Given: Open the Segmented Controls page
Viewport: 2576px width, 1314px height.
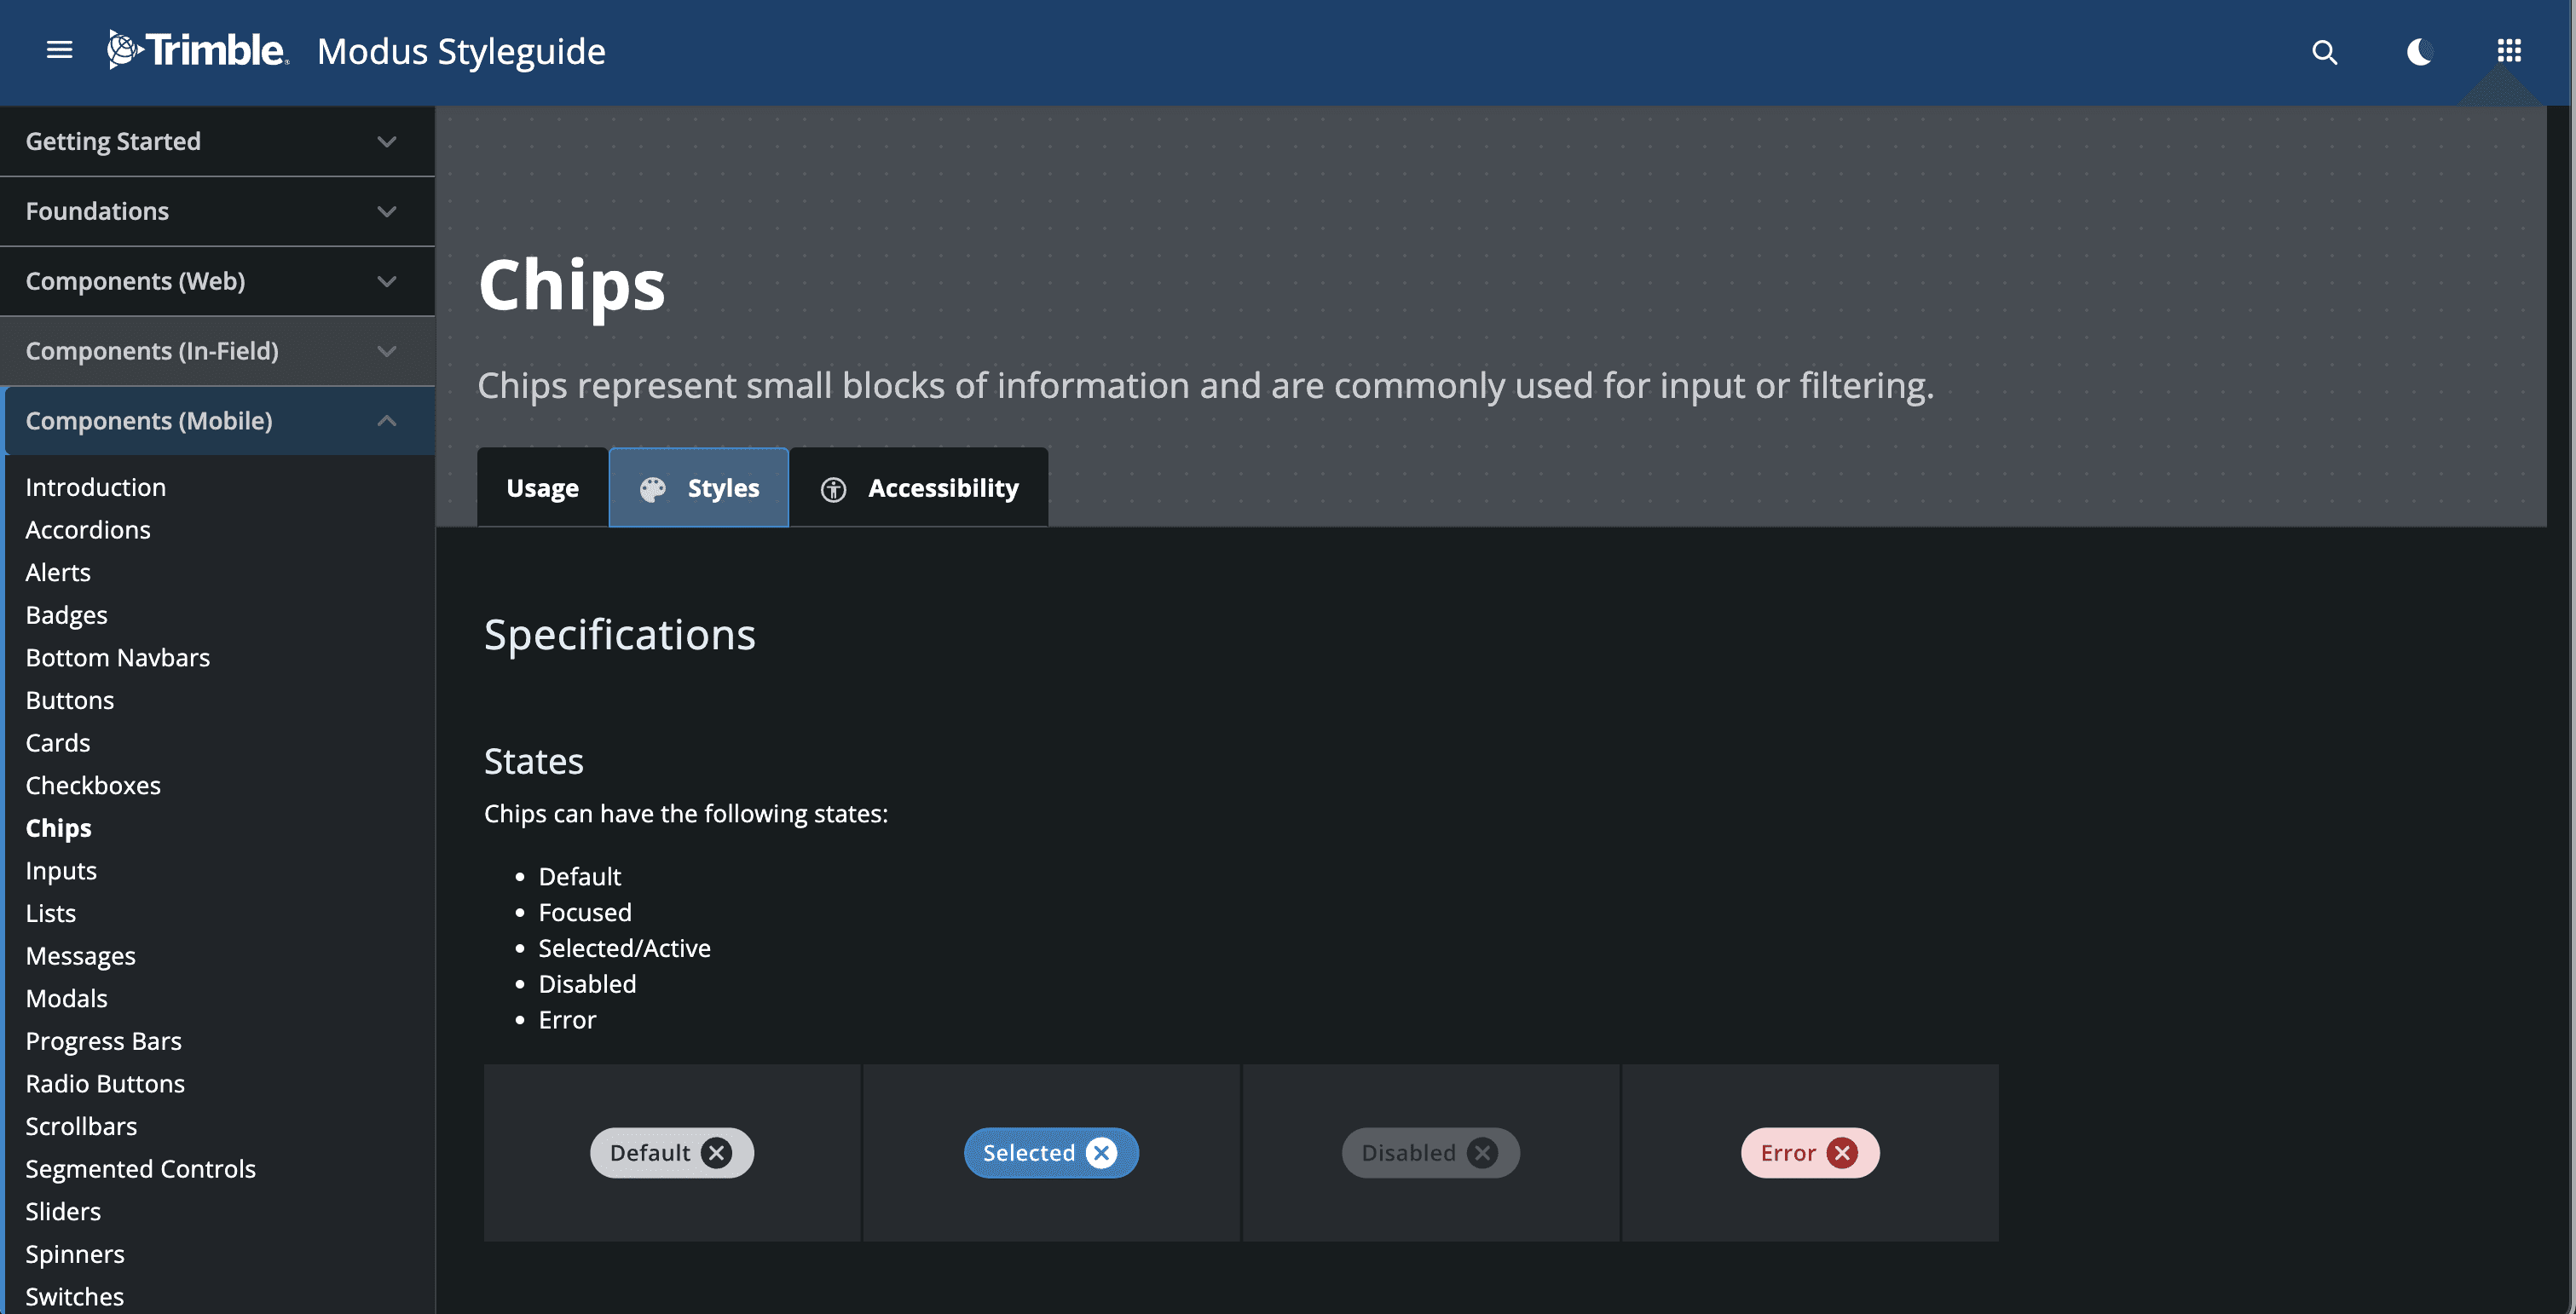Looking at the screenshot, I should click(x=140, y=1169).
